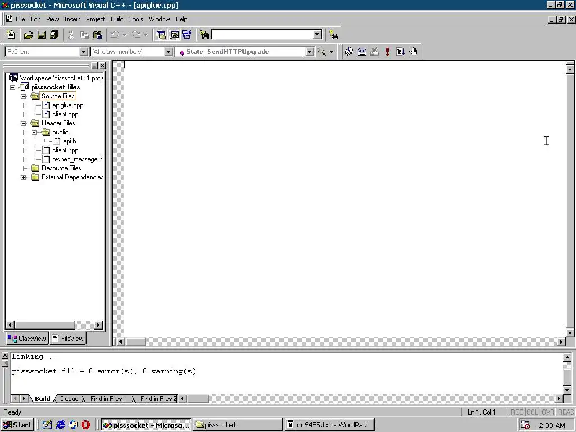Click the Go debug icon
576x432 pixels.
coord(400,51)
